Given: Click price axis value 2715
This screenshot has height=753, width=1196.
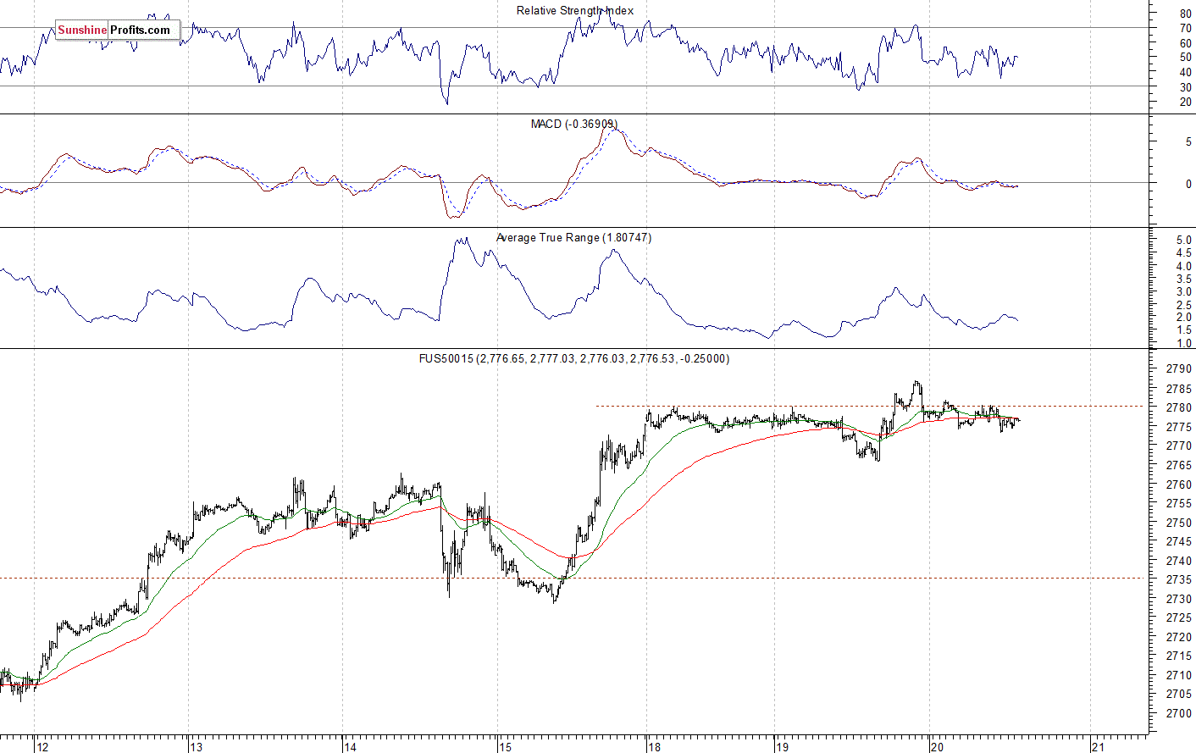Looking at the screenshot, I should coord(1179,656).
